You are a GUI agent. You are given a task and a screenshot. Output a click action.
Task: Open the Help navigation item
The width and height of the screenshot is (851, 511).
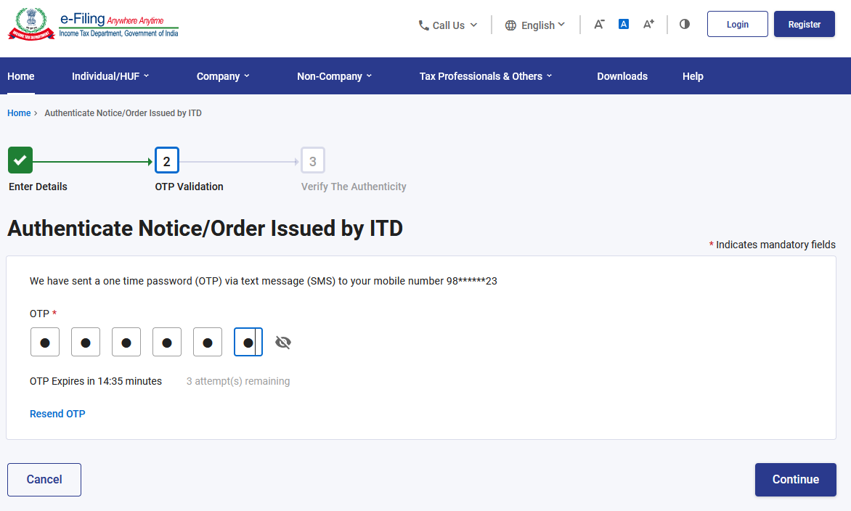pos(693,76)
